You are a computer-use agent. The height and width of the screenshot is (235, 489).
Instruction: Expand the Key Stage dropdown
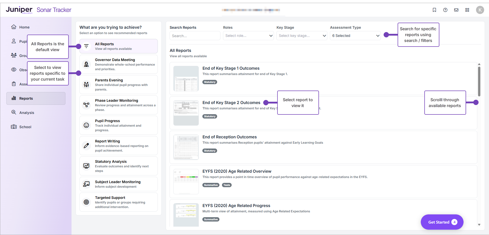click(302, 36)
